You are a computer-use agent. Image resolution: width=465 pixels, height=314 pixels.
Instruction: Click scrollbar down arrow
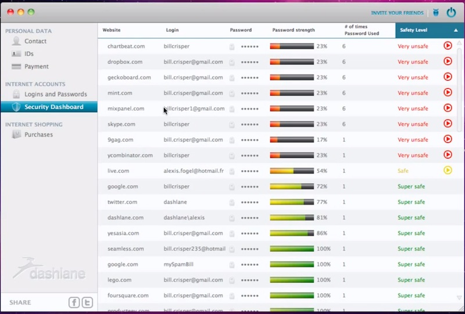click(459, 298)
